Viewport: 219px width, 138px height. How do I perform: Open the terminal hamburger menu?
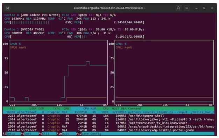186,8
